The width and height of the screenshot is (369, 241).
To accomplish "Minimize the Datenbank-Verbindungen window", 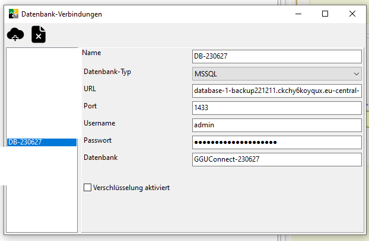I will (297, 14).
